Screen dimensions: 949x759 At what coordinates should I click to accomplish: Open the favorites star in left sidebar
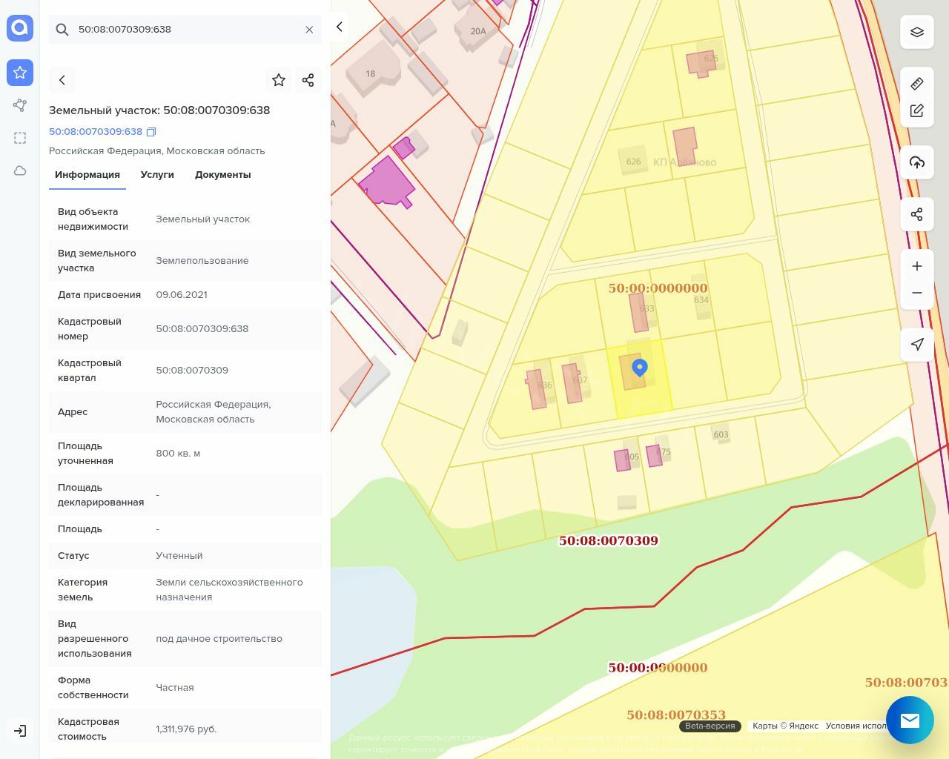[20, 73]
